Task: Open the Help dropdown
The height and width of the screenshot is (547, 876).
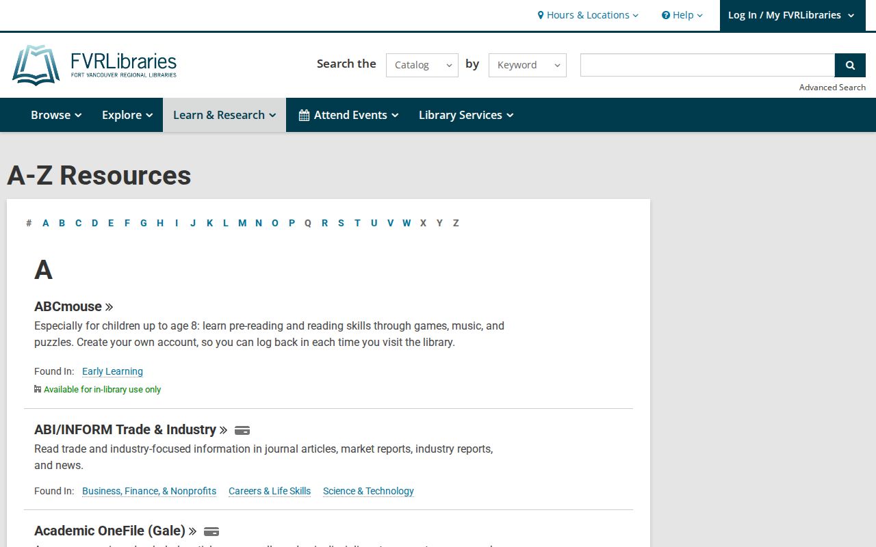Action: coord(682,15)
